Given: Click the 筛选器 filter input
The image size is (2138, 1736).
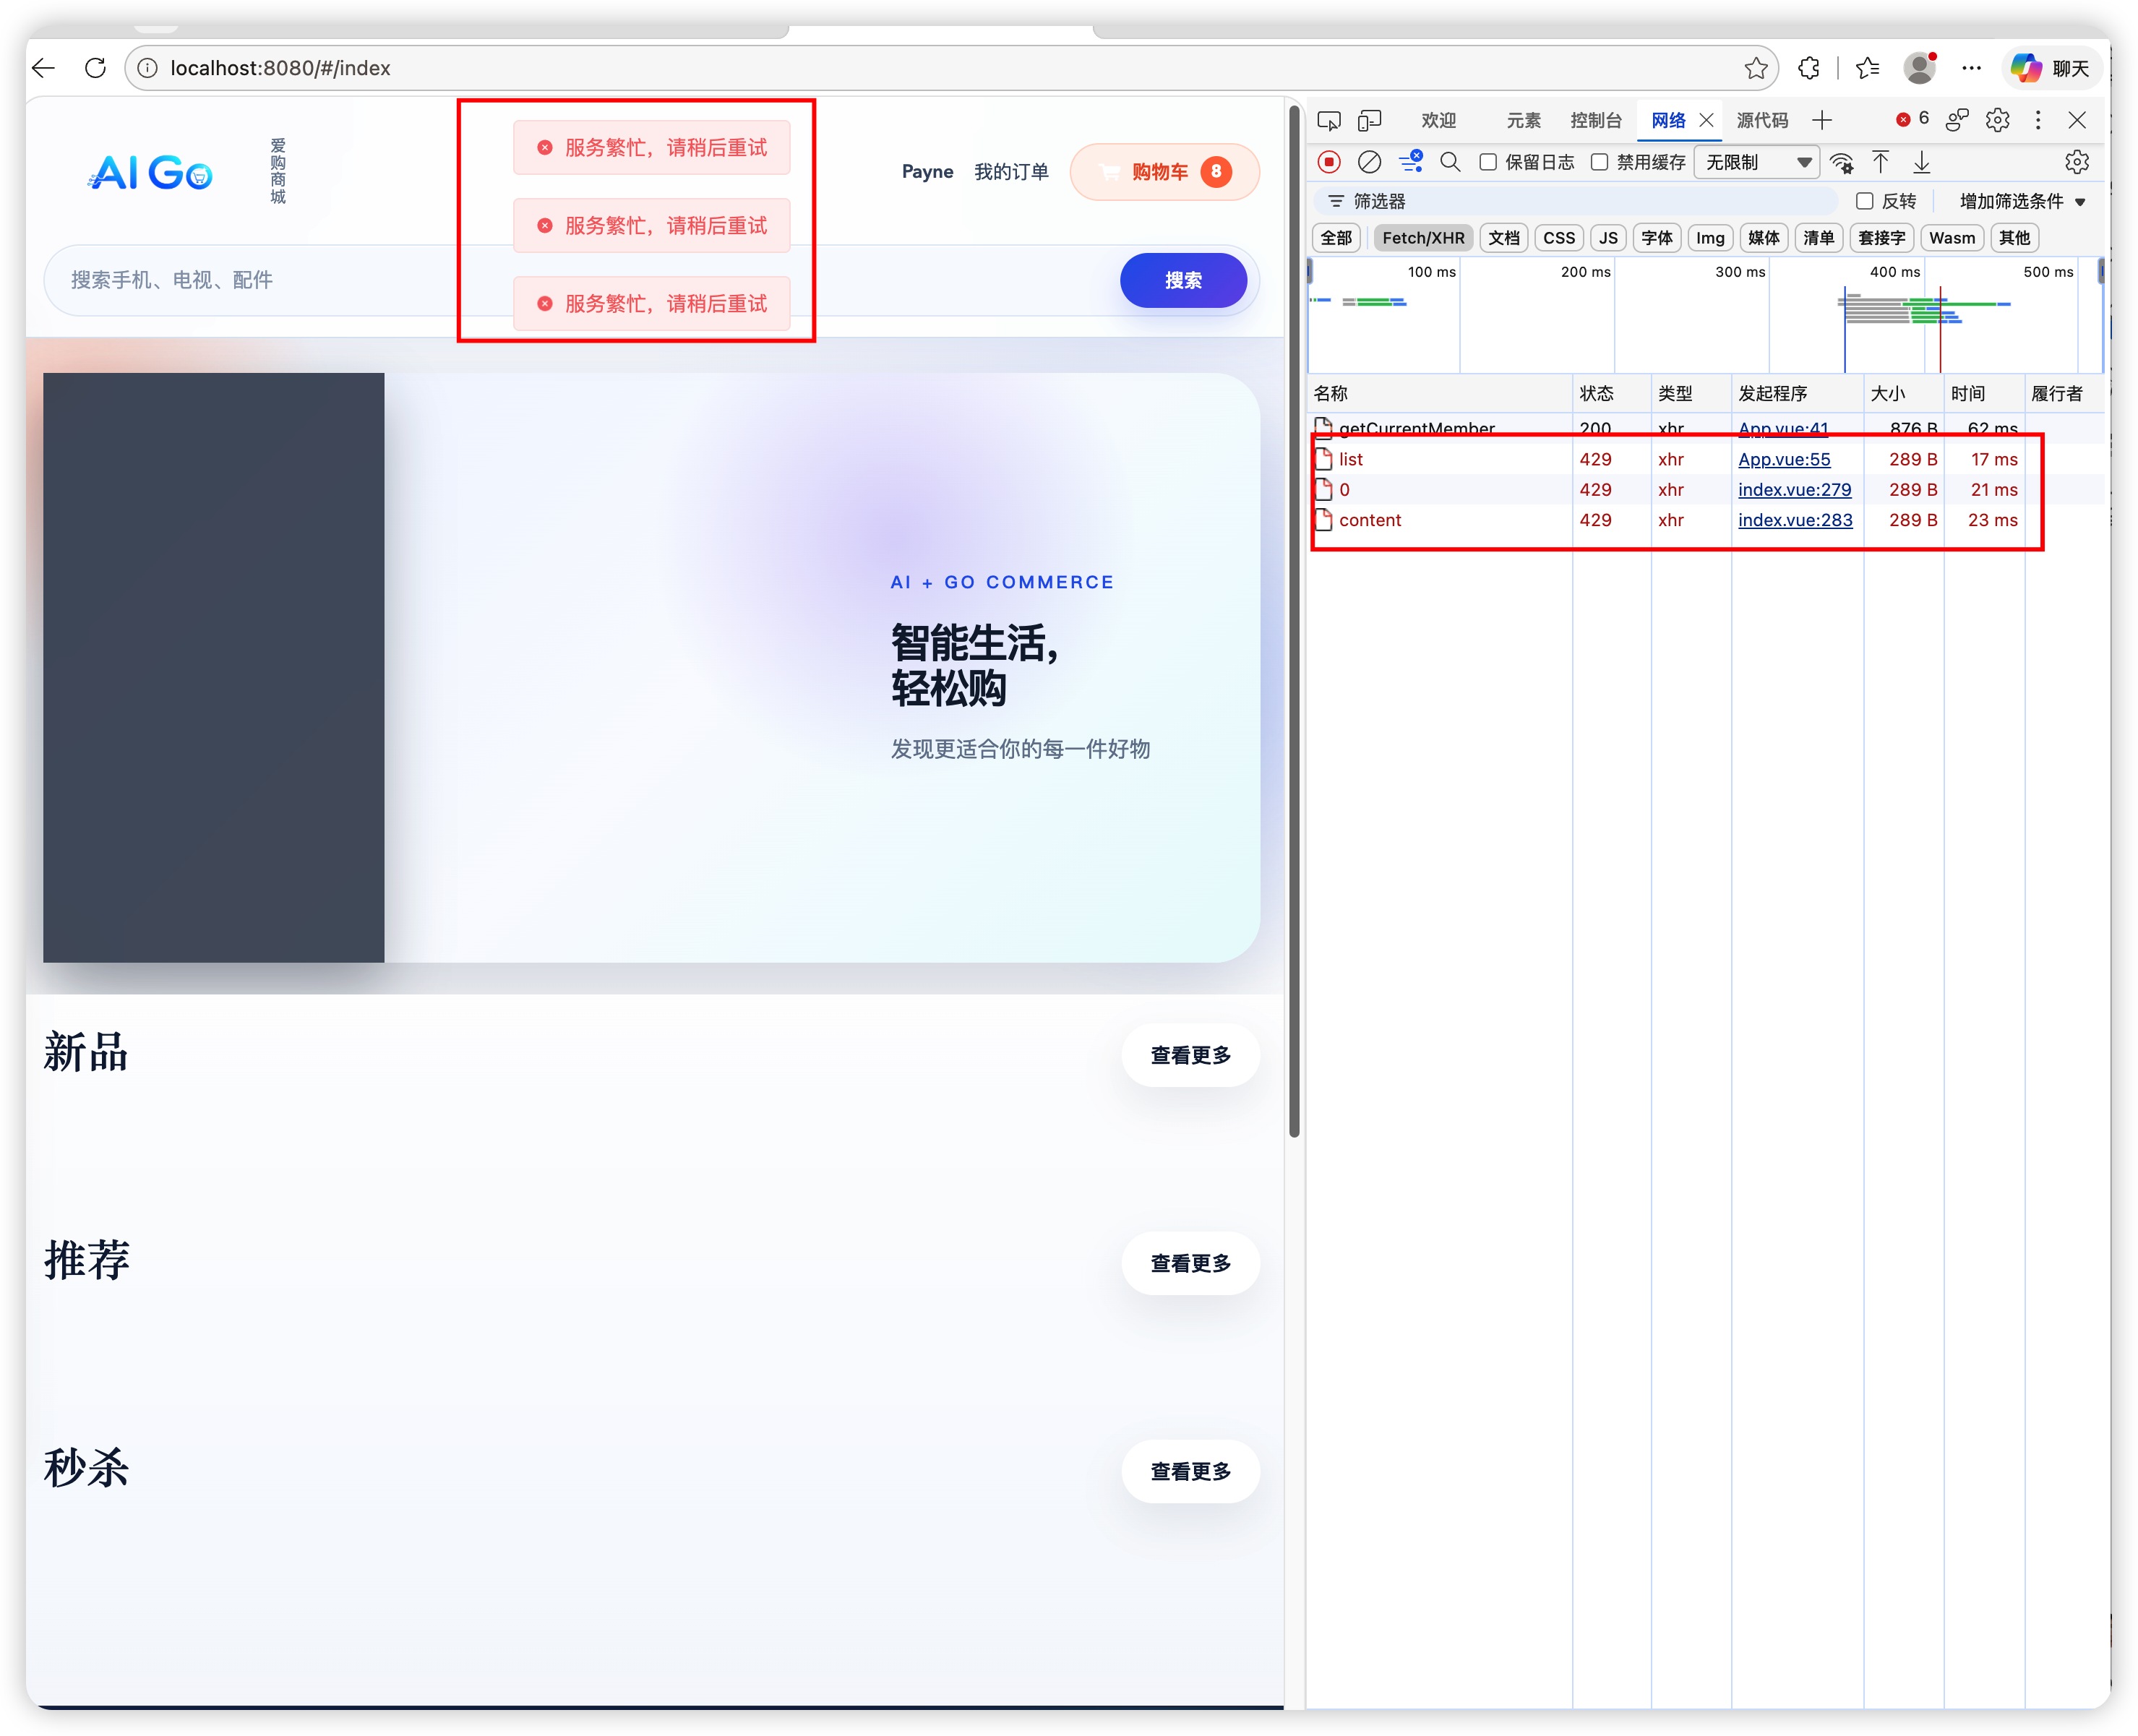Looking at the screenshot, I should tap(1576, 202).
